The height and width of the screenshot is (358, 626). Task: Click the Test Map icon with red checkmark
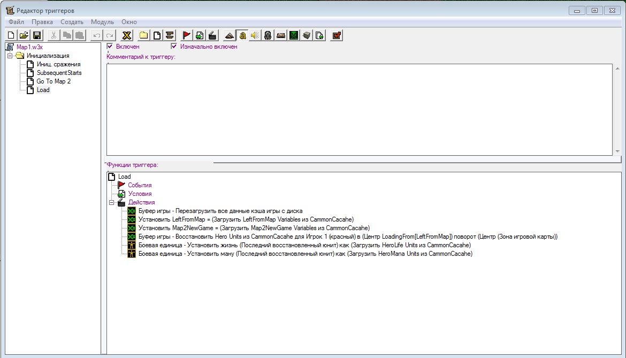(337, 35)
